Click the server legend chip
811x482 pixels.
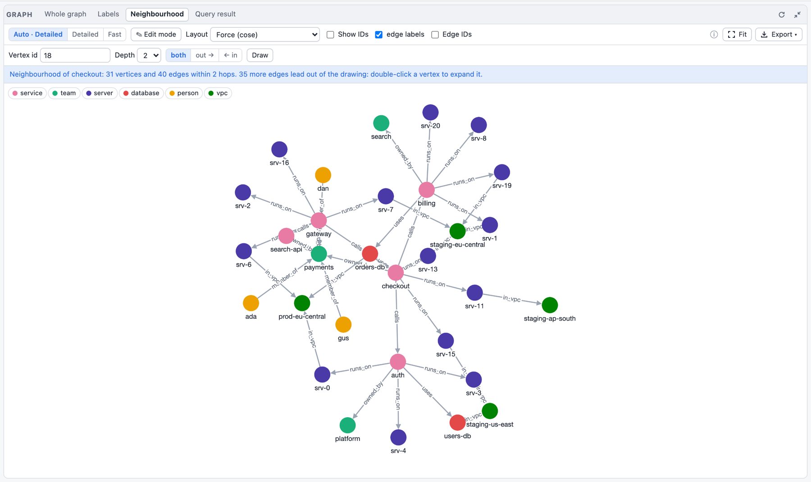(100, 93)
